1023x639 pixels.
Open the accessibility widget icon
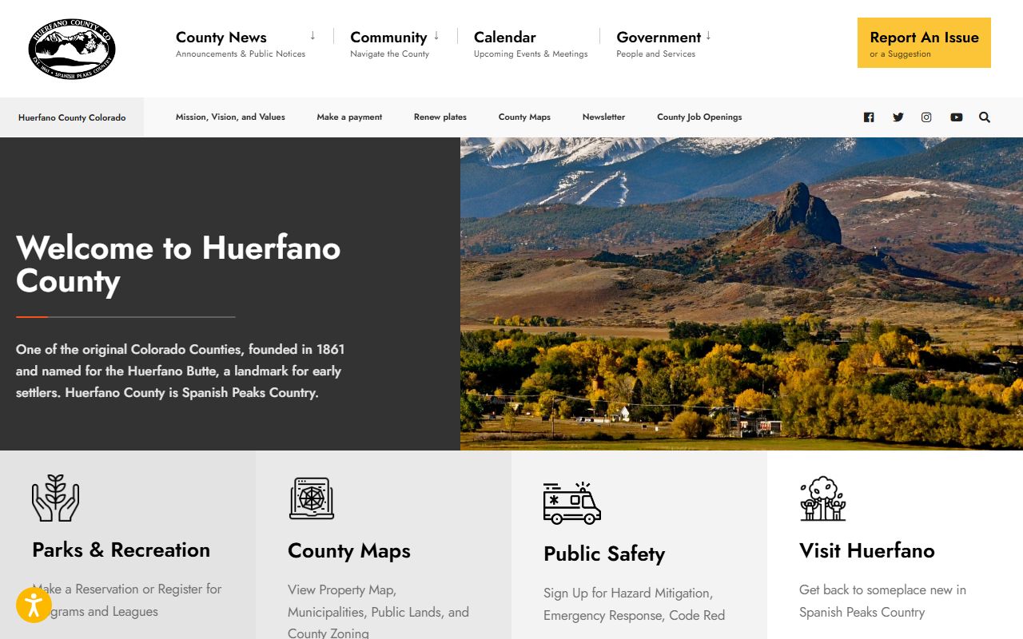(x=34, y=605)
